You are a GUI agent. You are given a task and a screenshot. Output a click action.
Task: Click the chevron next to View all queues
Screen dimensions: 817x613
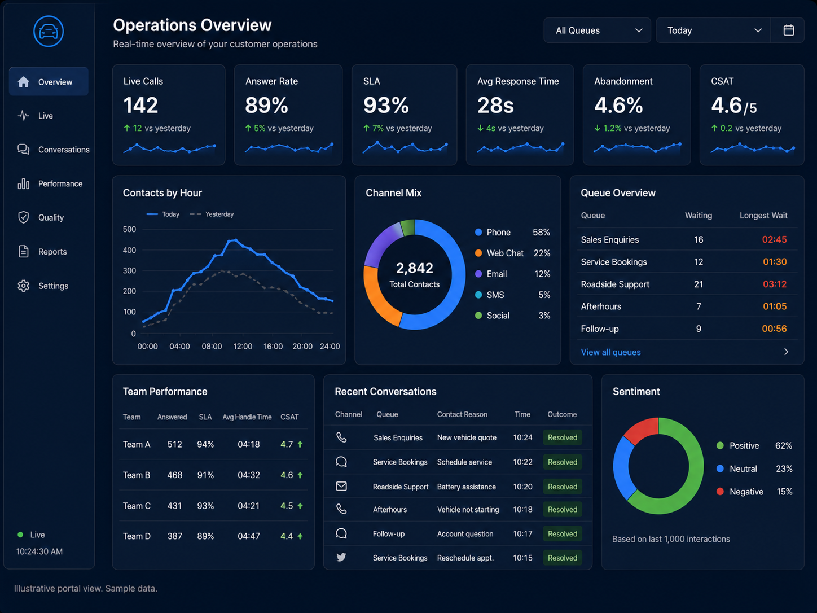(x=786, y=352)
